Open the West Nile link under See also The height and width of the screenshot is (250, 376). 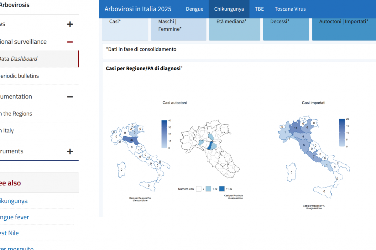tap(9, 233)
